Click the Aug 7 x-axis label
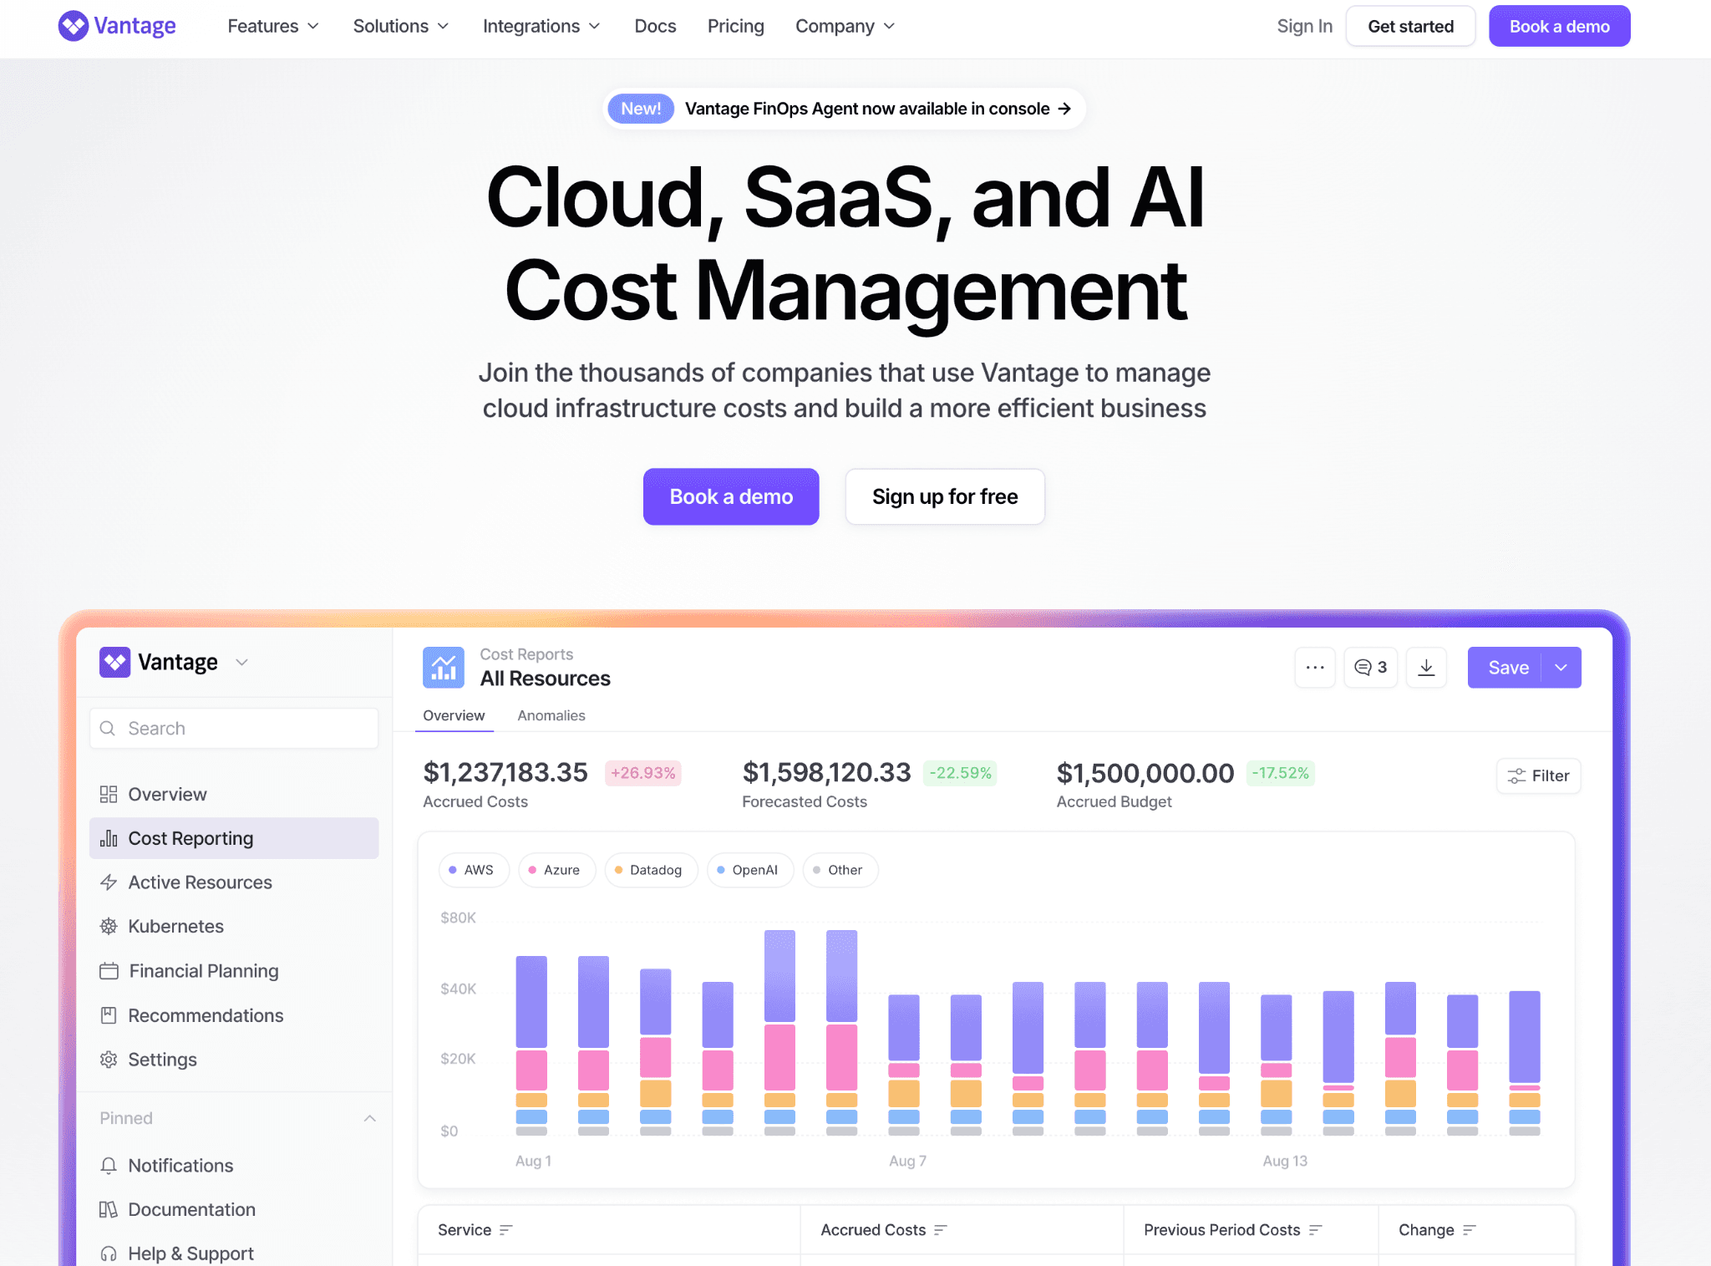 907,1161
